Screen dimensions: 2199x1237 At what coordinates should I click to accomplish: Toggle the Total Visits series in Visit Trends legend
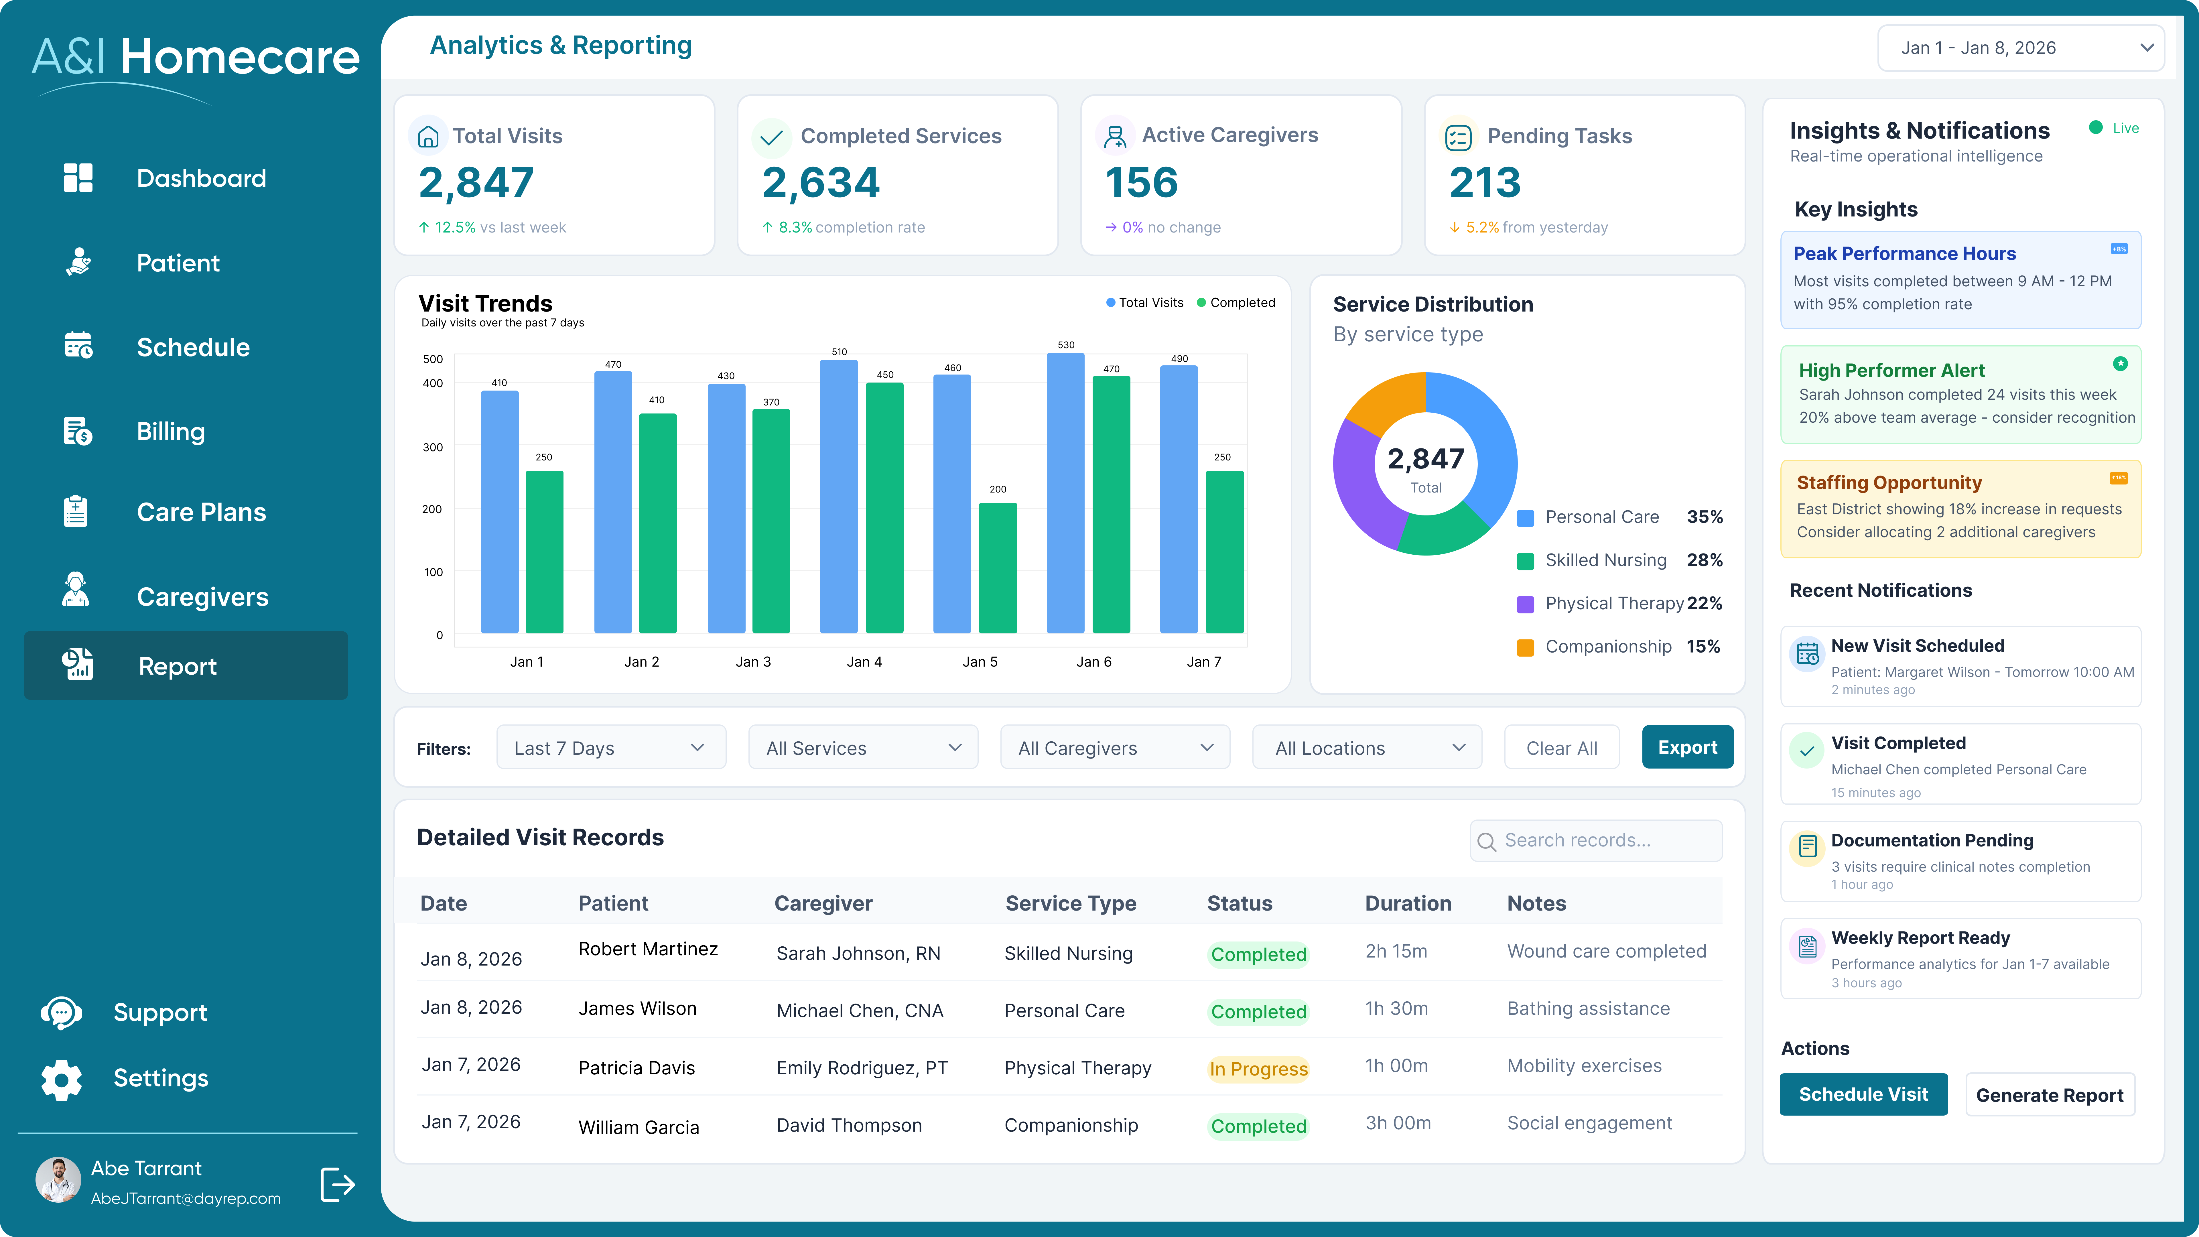coord(1145,302)
